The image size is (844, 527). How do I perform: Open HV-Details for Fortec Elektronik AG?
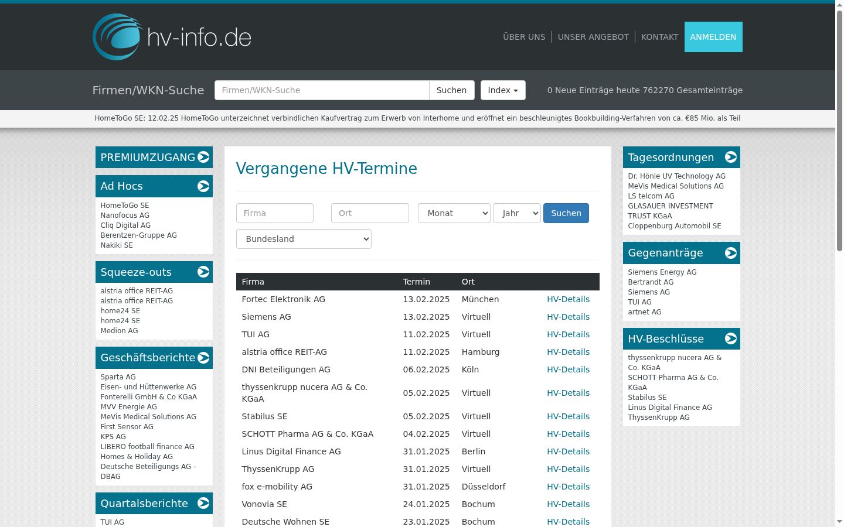click(x=568, y=299)
